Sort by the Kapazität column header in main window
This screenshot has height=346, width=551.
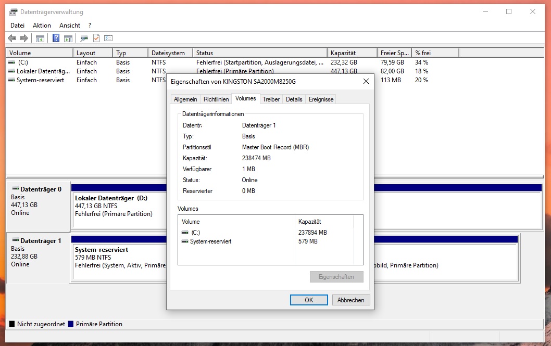(x=352, y=53)
